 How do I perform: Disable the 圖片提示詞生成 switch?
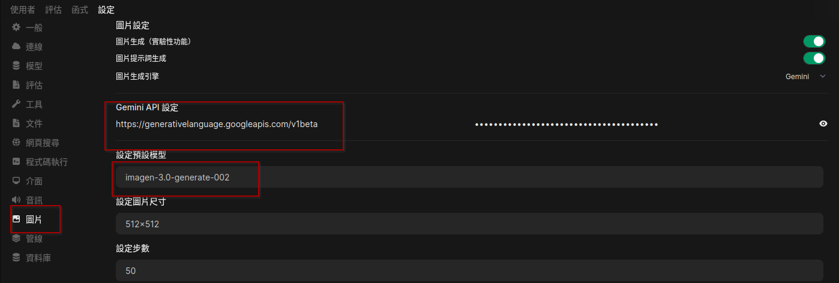814,58
